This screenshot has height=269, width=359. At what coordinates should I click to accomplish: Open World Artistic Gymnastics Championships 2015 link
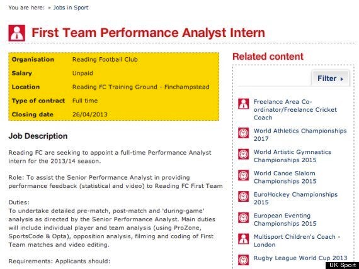(292, 156)
